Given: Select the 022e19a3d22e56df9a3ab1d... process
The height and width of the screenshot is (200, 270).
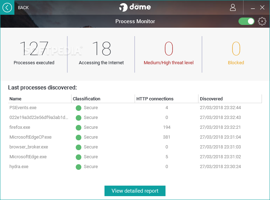Looking at the screenshot, I should [x=135, y=118].
